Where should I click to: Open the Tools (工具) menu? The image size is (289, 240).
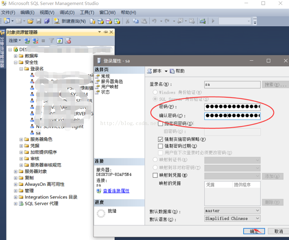[x=87, y=13]
